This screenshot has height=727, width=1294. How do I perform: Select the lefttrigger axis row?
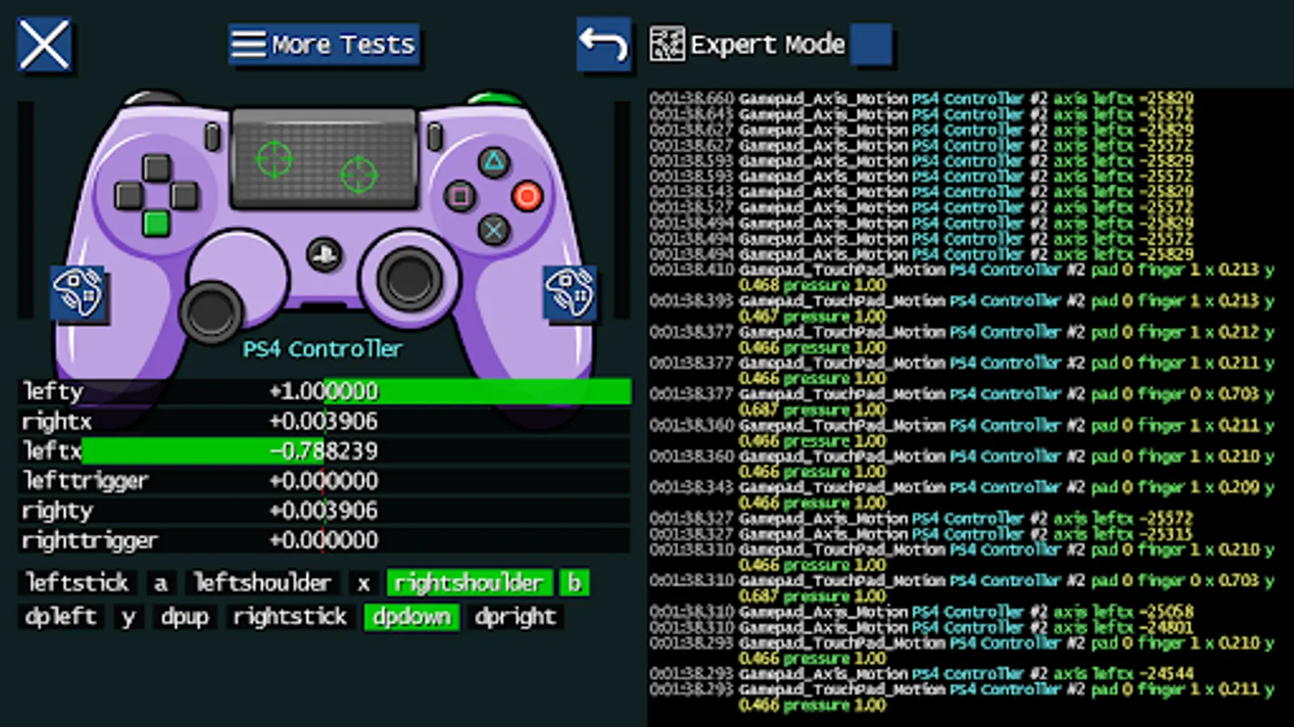(323, 481)
